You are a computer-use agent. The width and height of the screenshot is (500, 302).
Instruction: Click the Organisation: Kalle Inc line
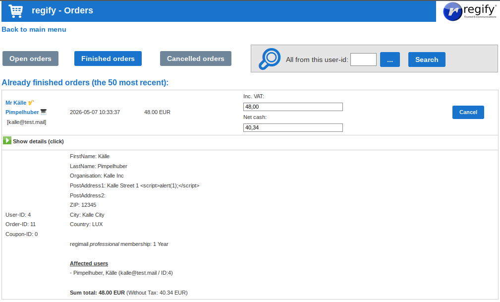click(x=97, y=176)
